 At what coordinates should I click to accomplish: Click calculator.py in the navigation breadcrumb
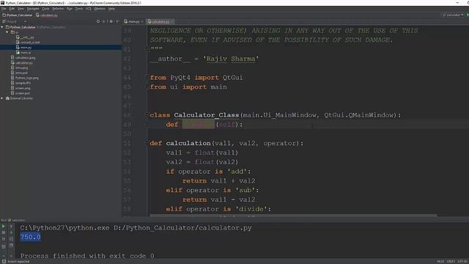pos(47,15)
